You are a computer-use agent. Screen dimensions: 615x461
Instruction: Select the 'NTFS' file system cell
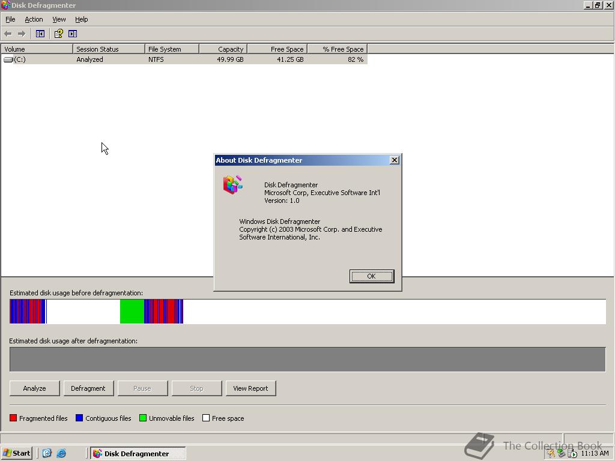156,59
